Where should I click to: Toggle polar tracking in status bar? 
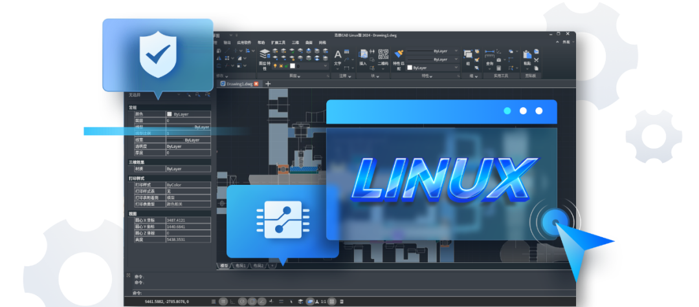pyautogui.click(x=243, y=301)
